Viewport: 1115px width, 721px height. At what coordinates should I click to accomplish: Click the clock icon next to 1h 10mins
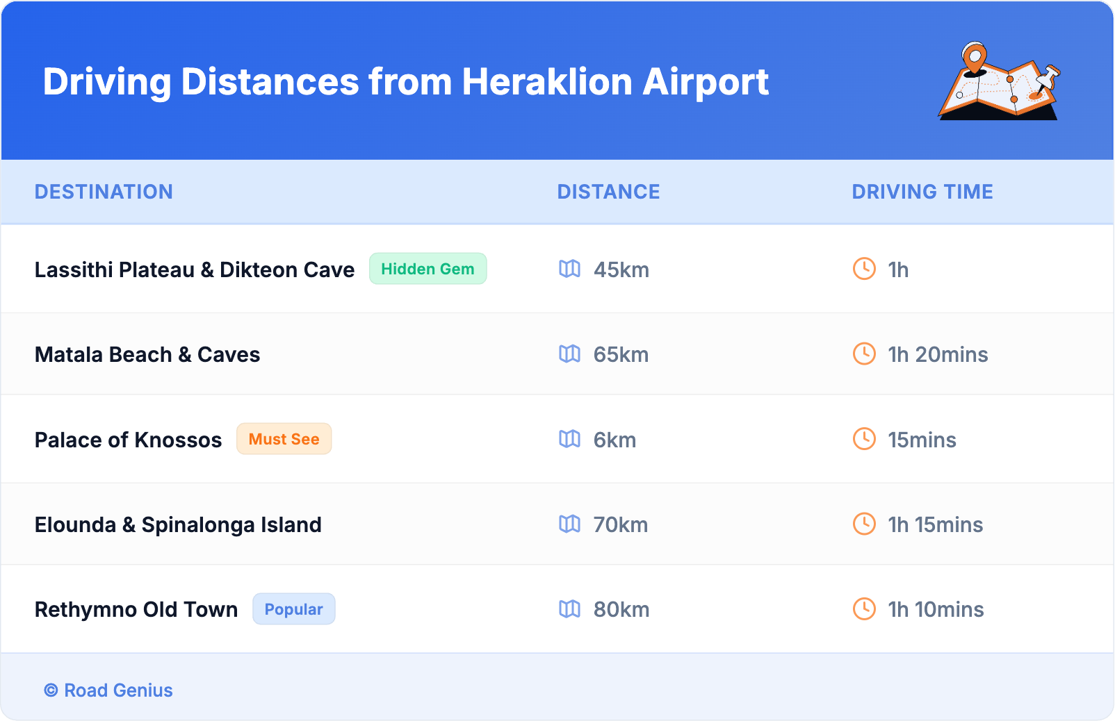click(864, 609)
